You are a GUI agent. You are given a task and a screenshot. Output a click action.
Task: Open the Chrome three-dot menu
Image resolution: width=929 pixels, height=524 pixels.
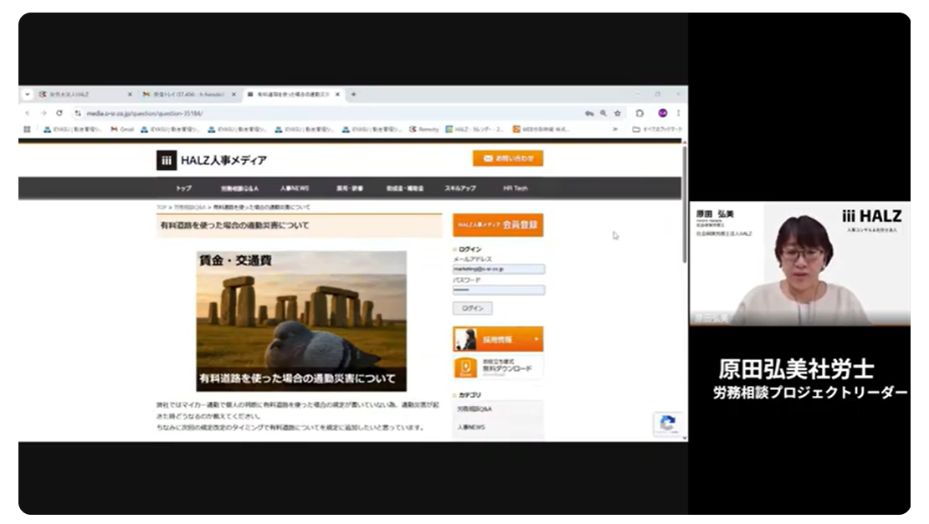pos(678,113)
